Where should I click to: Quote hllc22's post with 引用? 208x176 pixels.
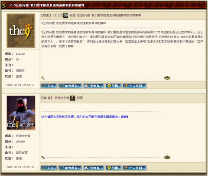pos(114,86)
